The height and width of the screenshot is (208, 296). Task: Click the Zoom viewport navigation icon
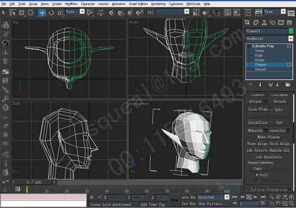[x=271, y=197]
